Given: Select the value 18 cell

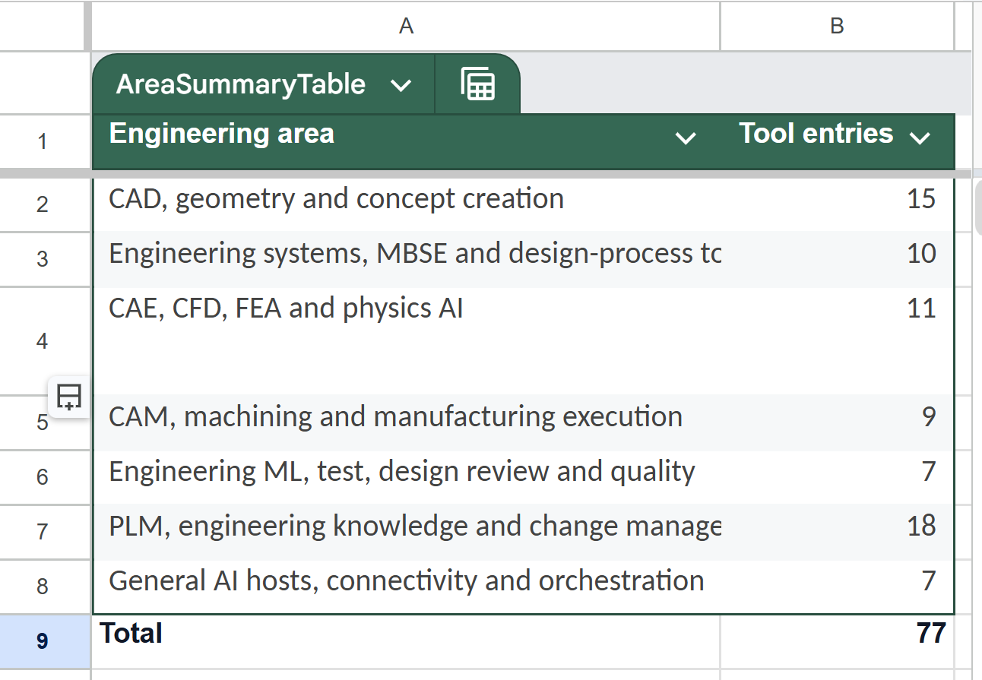Looking at the screenshot, I should (x=837, y=532).
